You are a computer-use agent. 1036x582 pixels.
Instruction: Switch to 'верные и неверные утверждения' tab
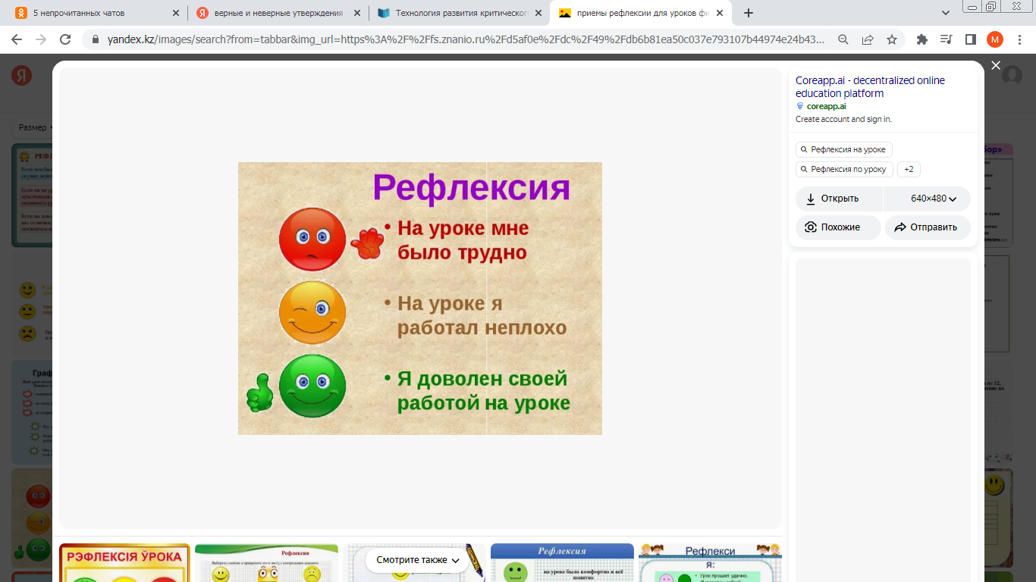(x=278, y=13)
